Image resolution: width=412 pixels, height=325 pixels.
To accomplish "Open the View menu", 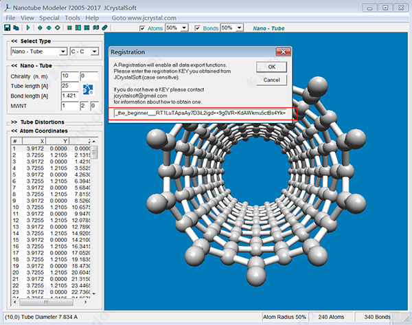I will coord(27,18).
